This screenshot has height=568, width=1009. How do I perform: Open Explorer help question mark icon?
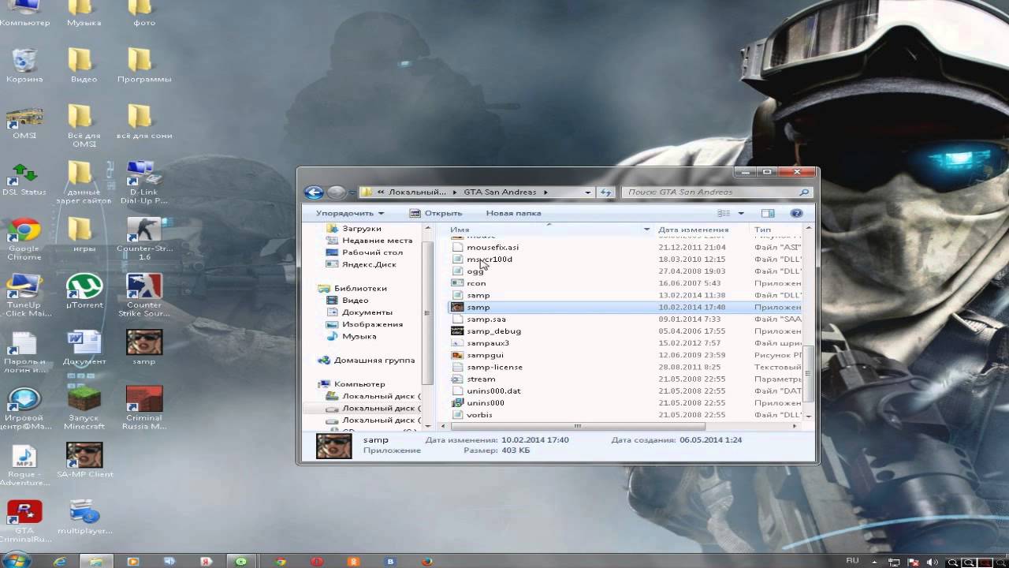coord(796,213)
